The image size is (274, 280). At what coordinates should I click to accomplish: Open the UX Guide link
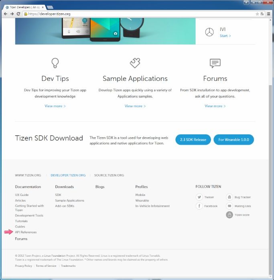click(x=22, y=195)
